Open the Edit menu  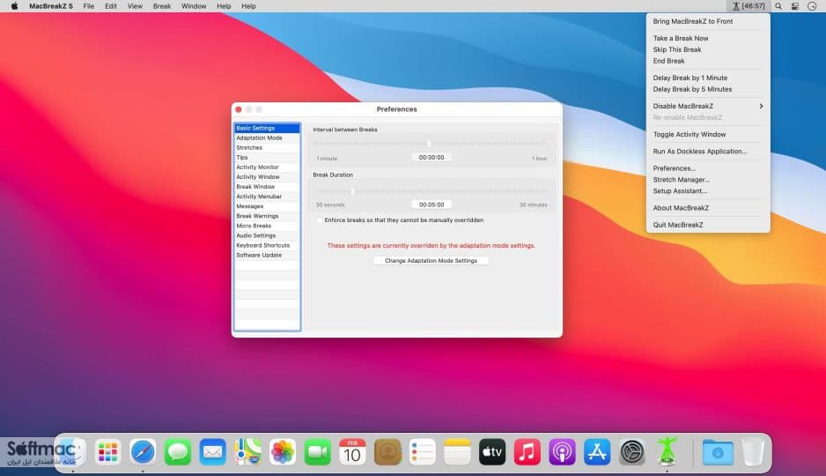111,6
